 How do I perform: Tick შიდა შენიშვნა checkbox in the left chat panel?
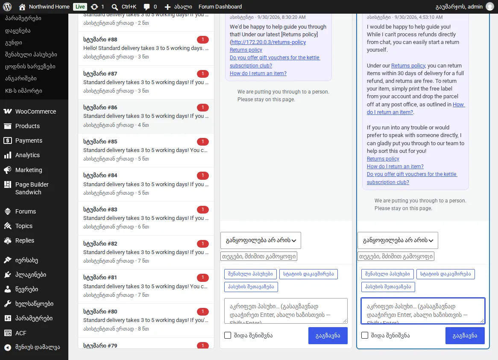click(227, 335)
